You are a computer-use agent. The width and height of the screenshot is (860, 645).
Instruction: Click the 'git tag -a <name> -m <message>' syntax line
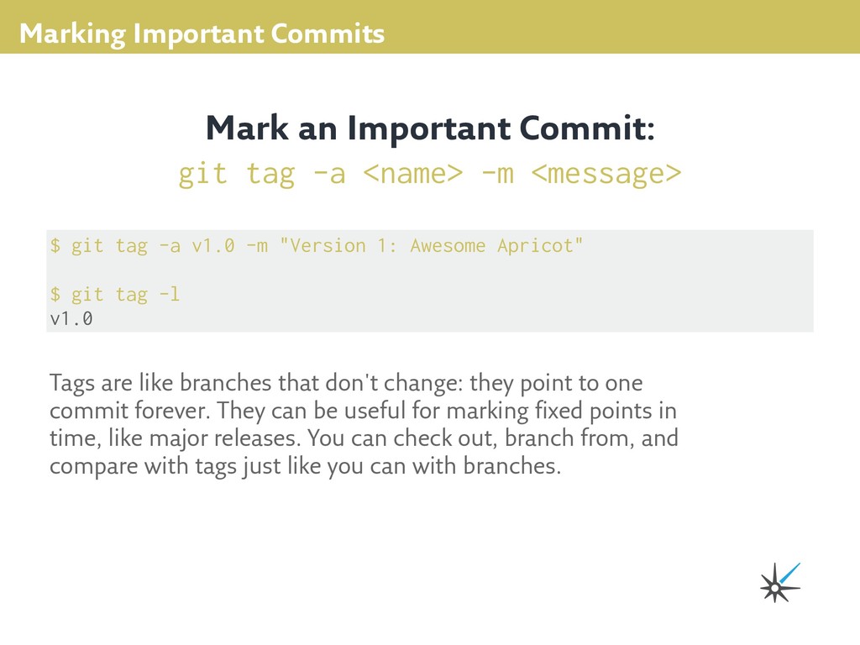pos(429,174)
